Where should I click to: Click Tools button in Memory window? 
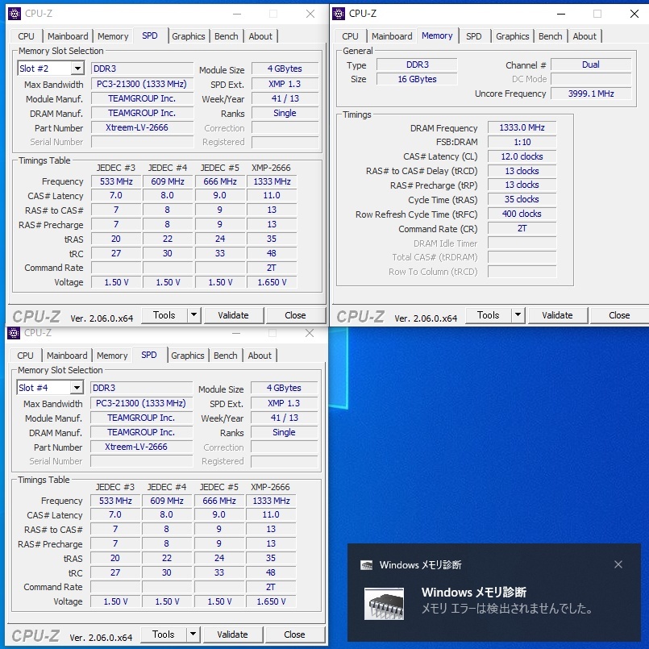click(489, 315)
